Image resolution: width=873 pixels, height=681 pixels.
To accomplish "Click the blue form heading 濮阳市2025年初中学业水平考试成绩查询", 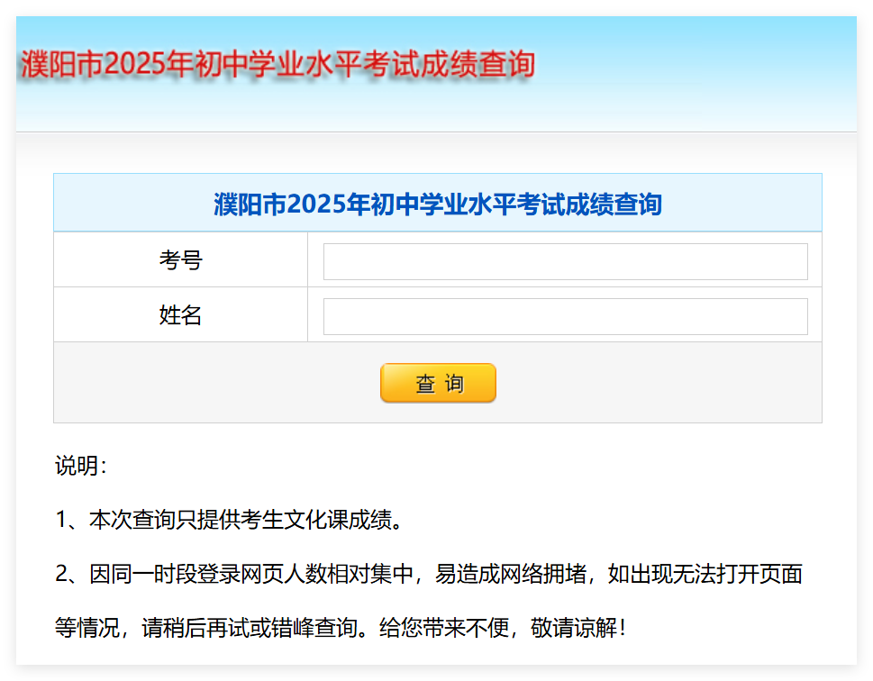I will click(x=438, y=204).
